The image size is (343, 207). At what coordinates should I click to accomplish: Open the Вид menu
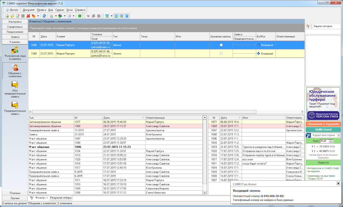click(50, 10)
